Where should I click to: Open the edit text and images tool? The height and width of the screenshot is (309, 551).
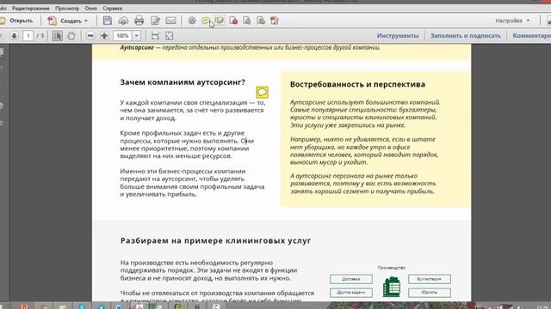(x=155, y=21)
